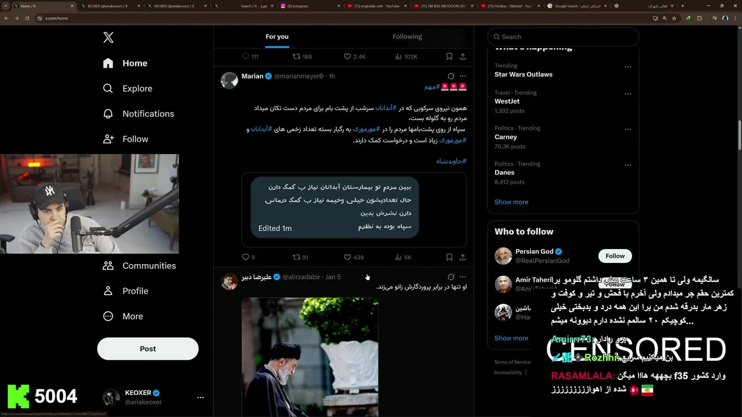Open the photo in علیرضا دبیر post
Image resolution: width=742 pixels, height=417 pixels.
click(310, 357)
